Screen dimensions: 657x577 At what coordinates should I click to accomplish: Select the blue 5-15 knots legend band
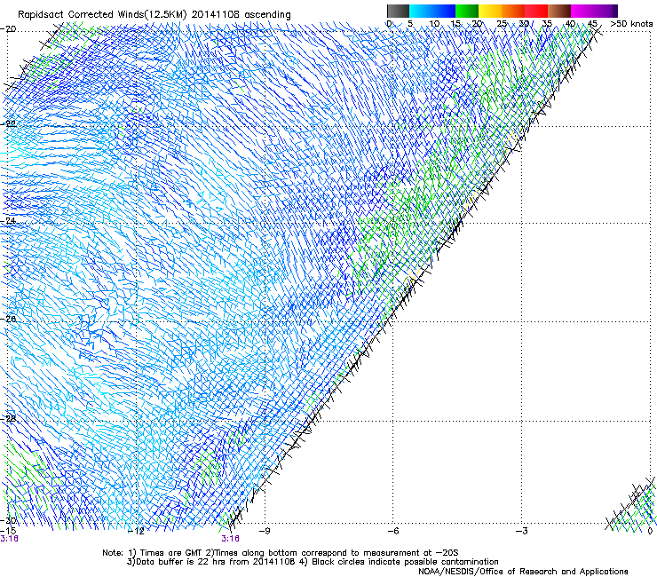tap(432, 11)
